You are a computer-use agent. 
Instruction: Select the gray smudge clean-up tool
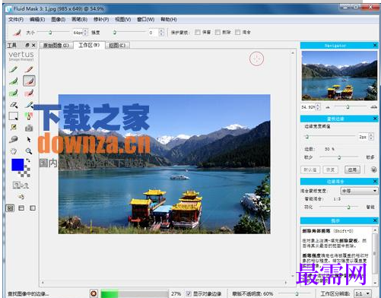14,139
